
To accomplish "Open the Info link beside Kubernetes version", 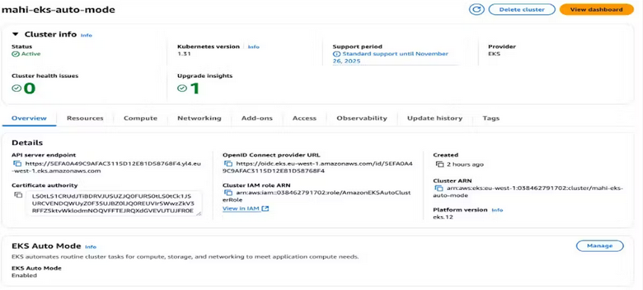I will (253, 47).
